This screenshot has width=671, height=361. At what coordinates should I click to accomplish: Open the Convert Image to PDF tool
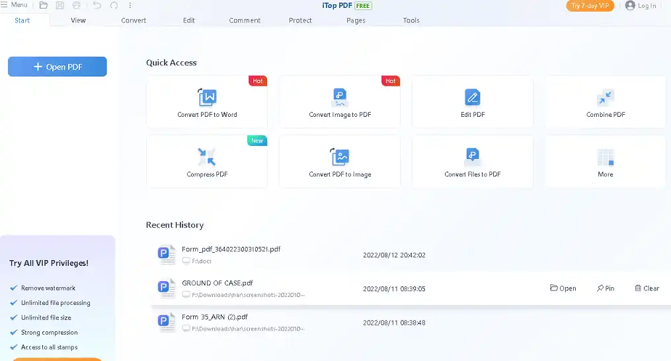pyautogui.click(x=340, y=98)
